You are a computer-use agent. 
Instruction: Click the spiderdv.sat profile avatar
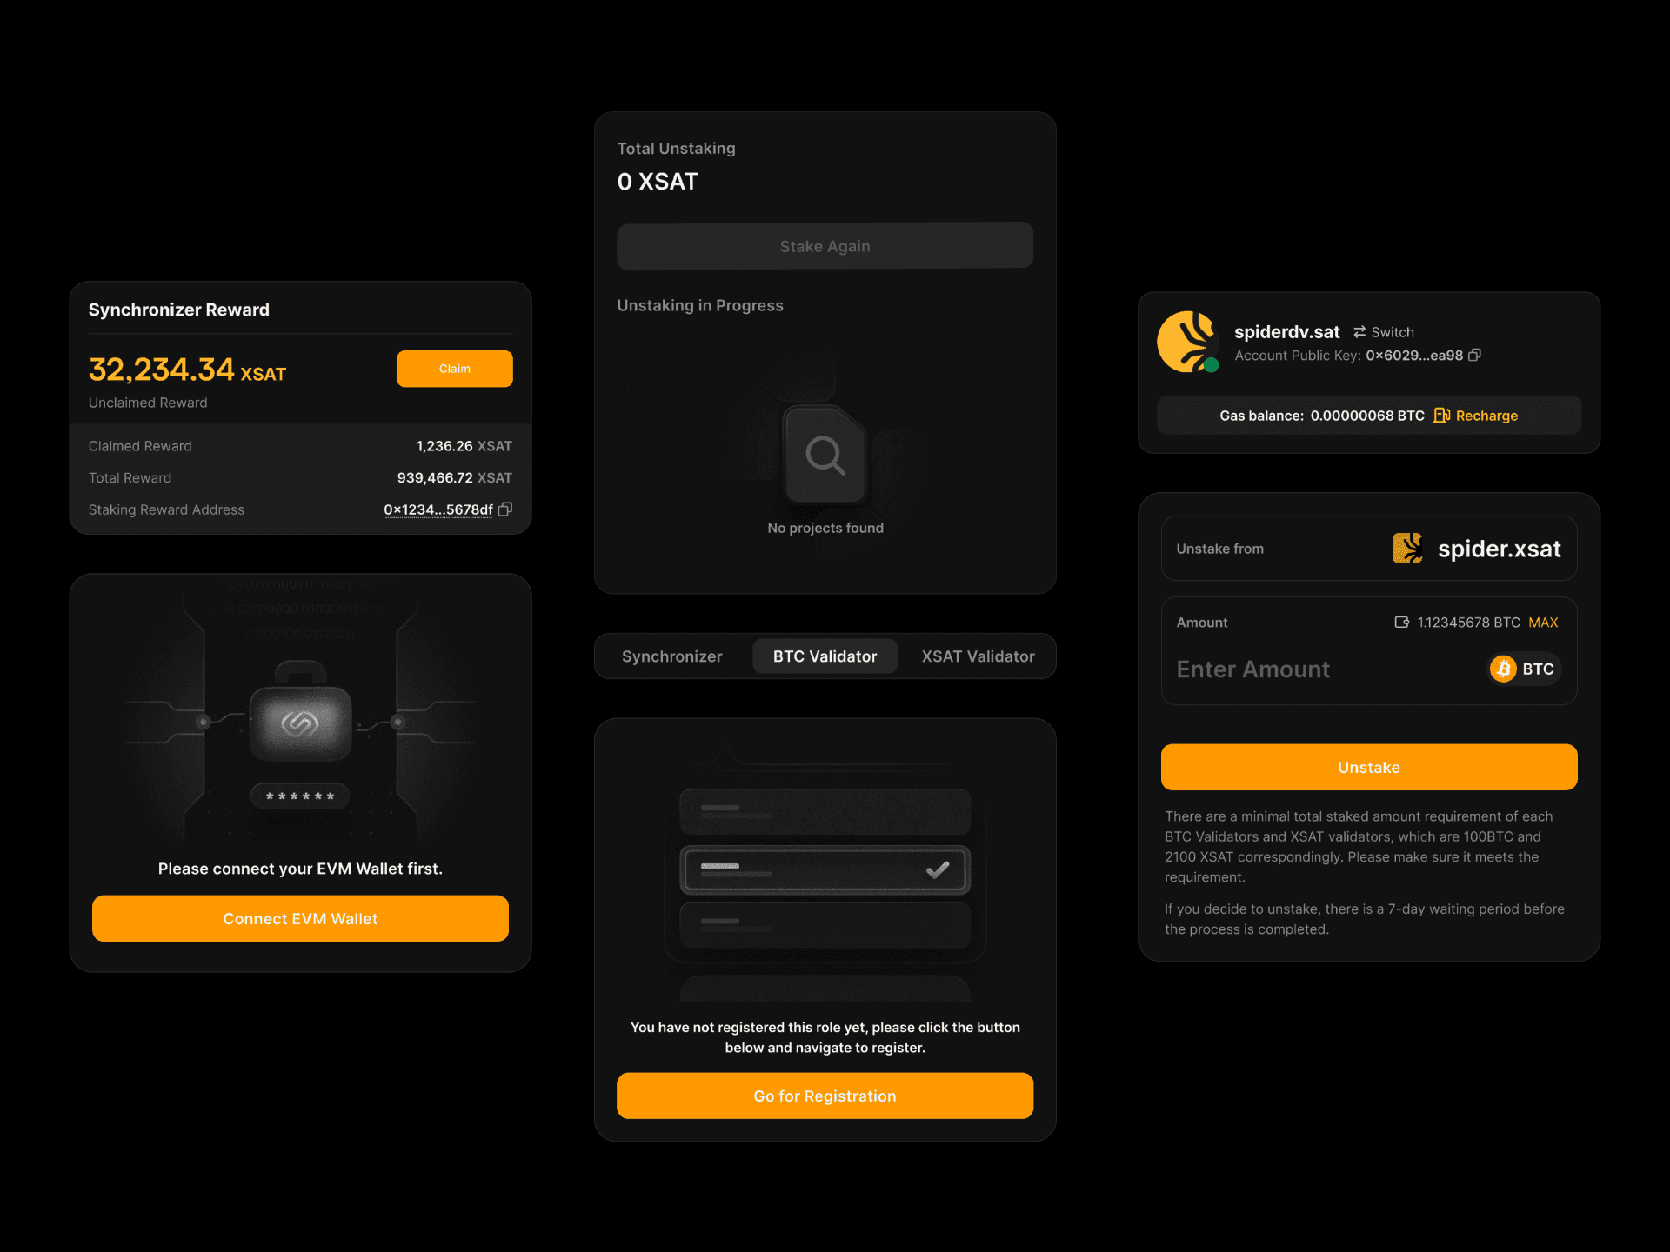[1187, 342]
